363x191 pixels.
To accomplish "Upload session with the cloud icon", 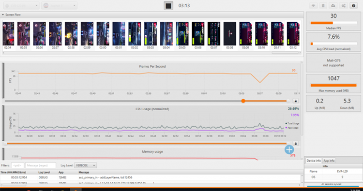I will tap(333, 6).
